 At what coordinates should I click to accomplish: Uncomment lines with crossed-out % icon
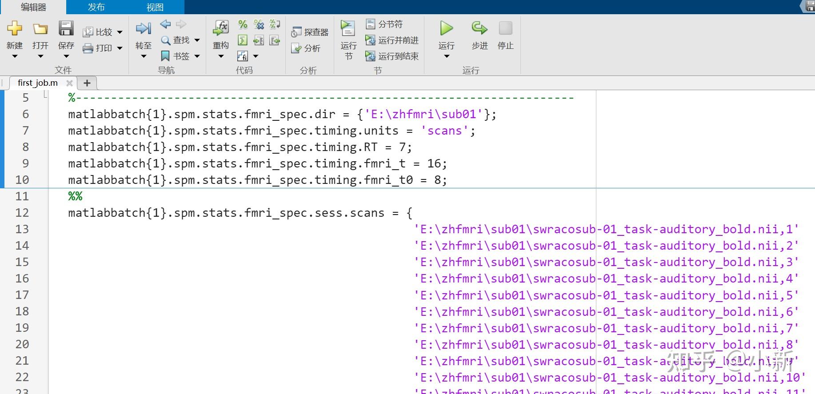[x=259, y=24]
